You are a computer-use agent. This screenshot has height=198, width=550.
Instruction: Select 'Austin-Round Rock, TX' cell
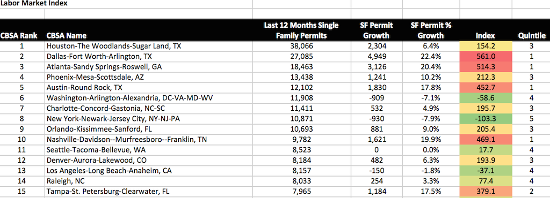[149, 88]
